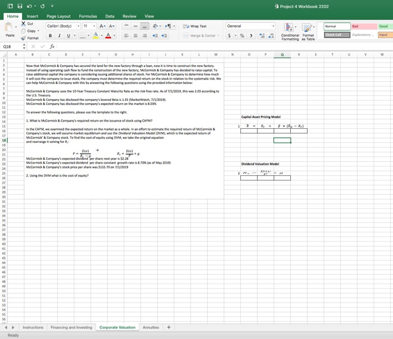Open the workbook layout icon beside Save

[x=10, y=6]
